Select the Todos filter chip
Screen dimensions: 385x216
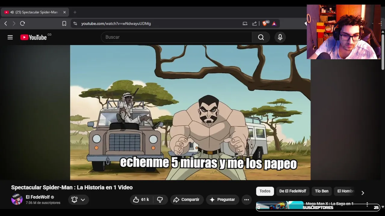pyautogui.click(x=265, y=191)
